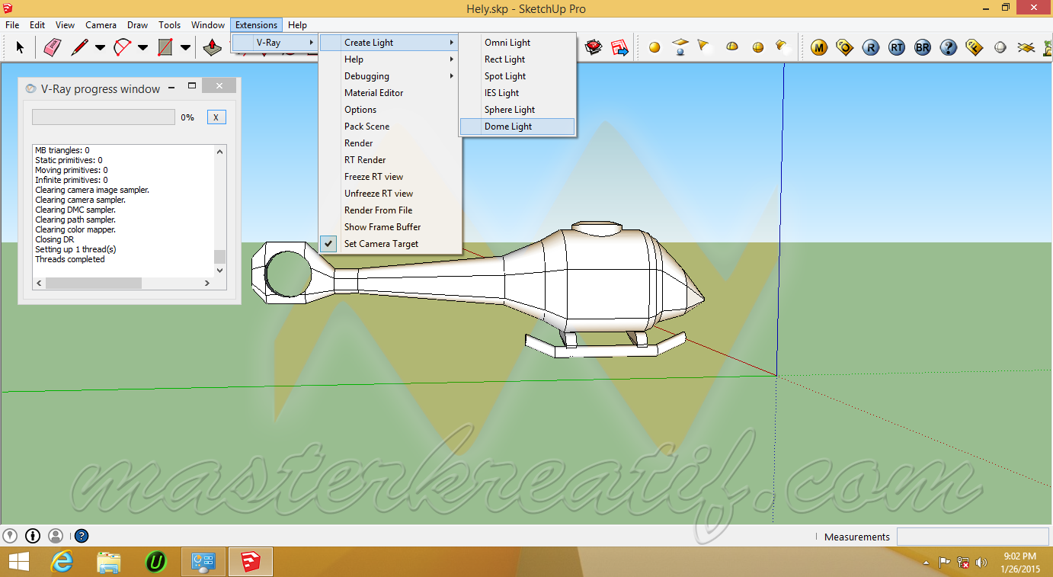The height and width of the screenshot is (577, 1053).
Task: Toggle Set Camera Target checkmark
Action: [x=381, y=244]
